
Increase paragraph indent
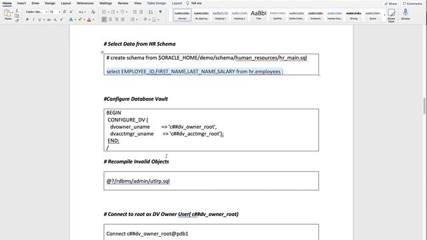click(x=141, y=12)
